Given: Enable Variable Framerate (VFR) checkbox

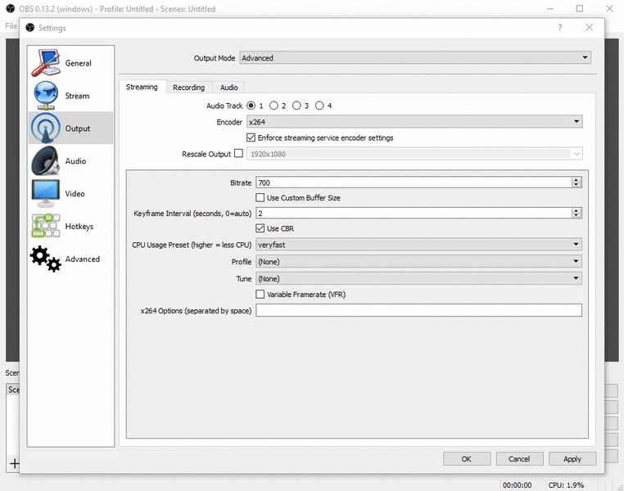Looking at the screenshot, I should [x=260, y=295].
